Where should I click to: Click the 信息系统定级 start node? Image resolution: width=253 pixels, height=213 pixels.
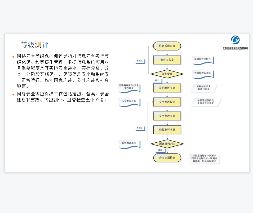tap(167, 46)
